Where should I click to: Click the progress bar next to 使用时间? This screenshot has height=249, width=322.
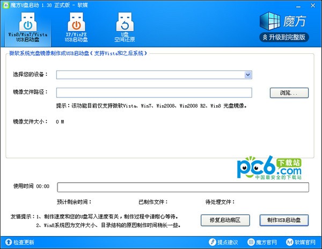[x=183, y=187]
